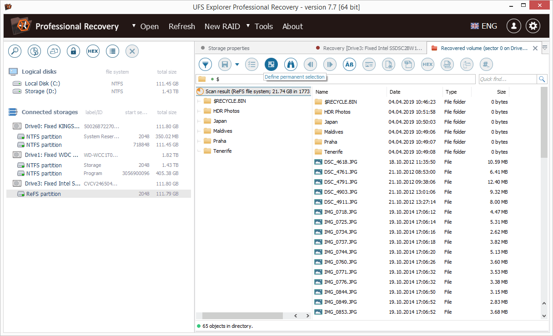The height and width of the screenshot is (336, 553).
Task: Click the find next arrow icon
Action: coord(330,65)
